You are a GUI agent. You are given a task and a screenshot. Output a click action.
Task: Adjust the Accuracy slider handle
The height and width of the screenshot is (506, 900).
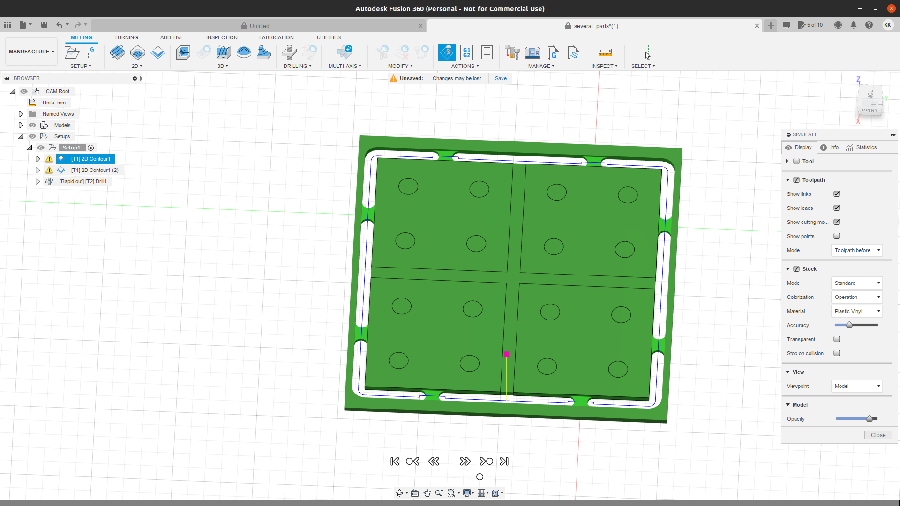tap(849, 325)
